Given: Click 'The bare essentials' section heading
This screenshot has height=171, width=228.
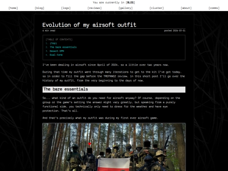Looking at the screenshot, I should click(x=114, y=90).
